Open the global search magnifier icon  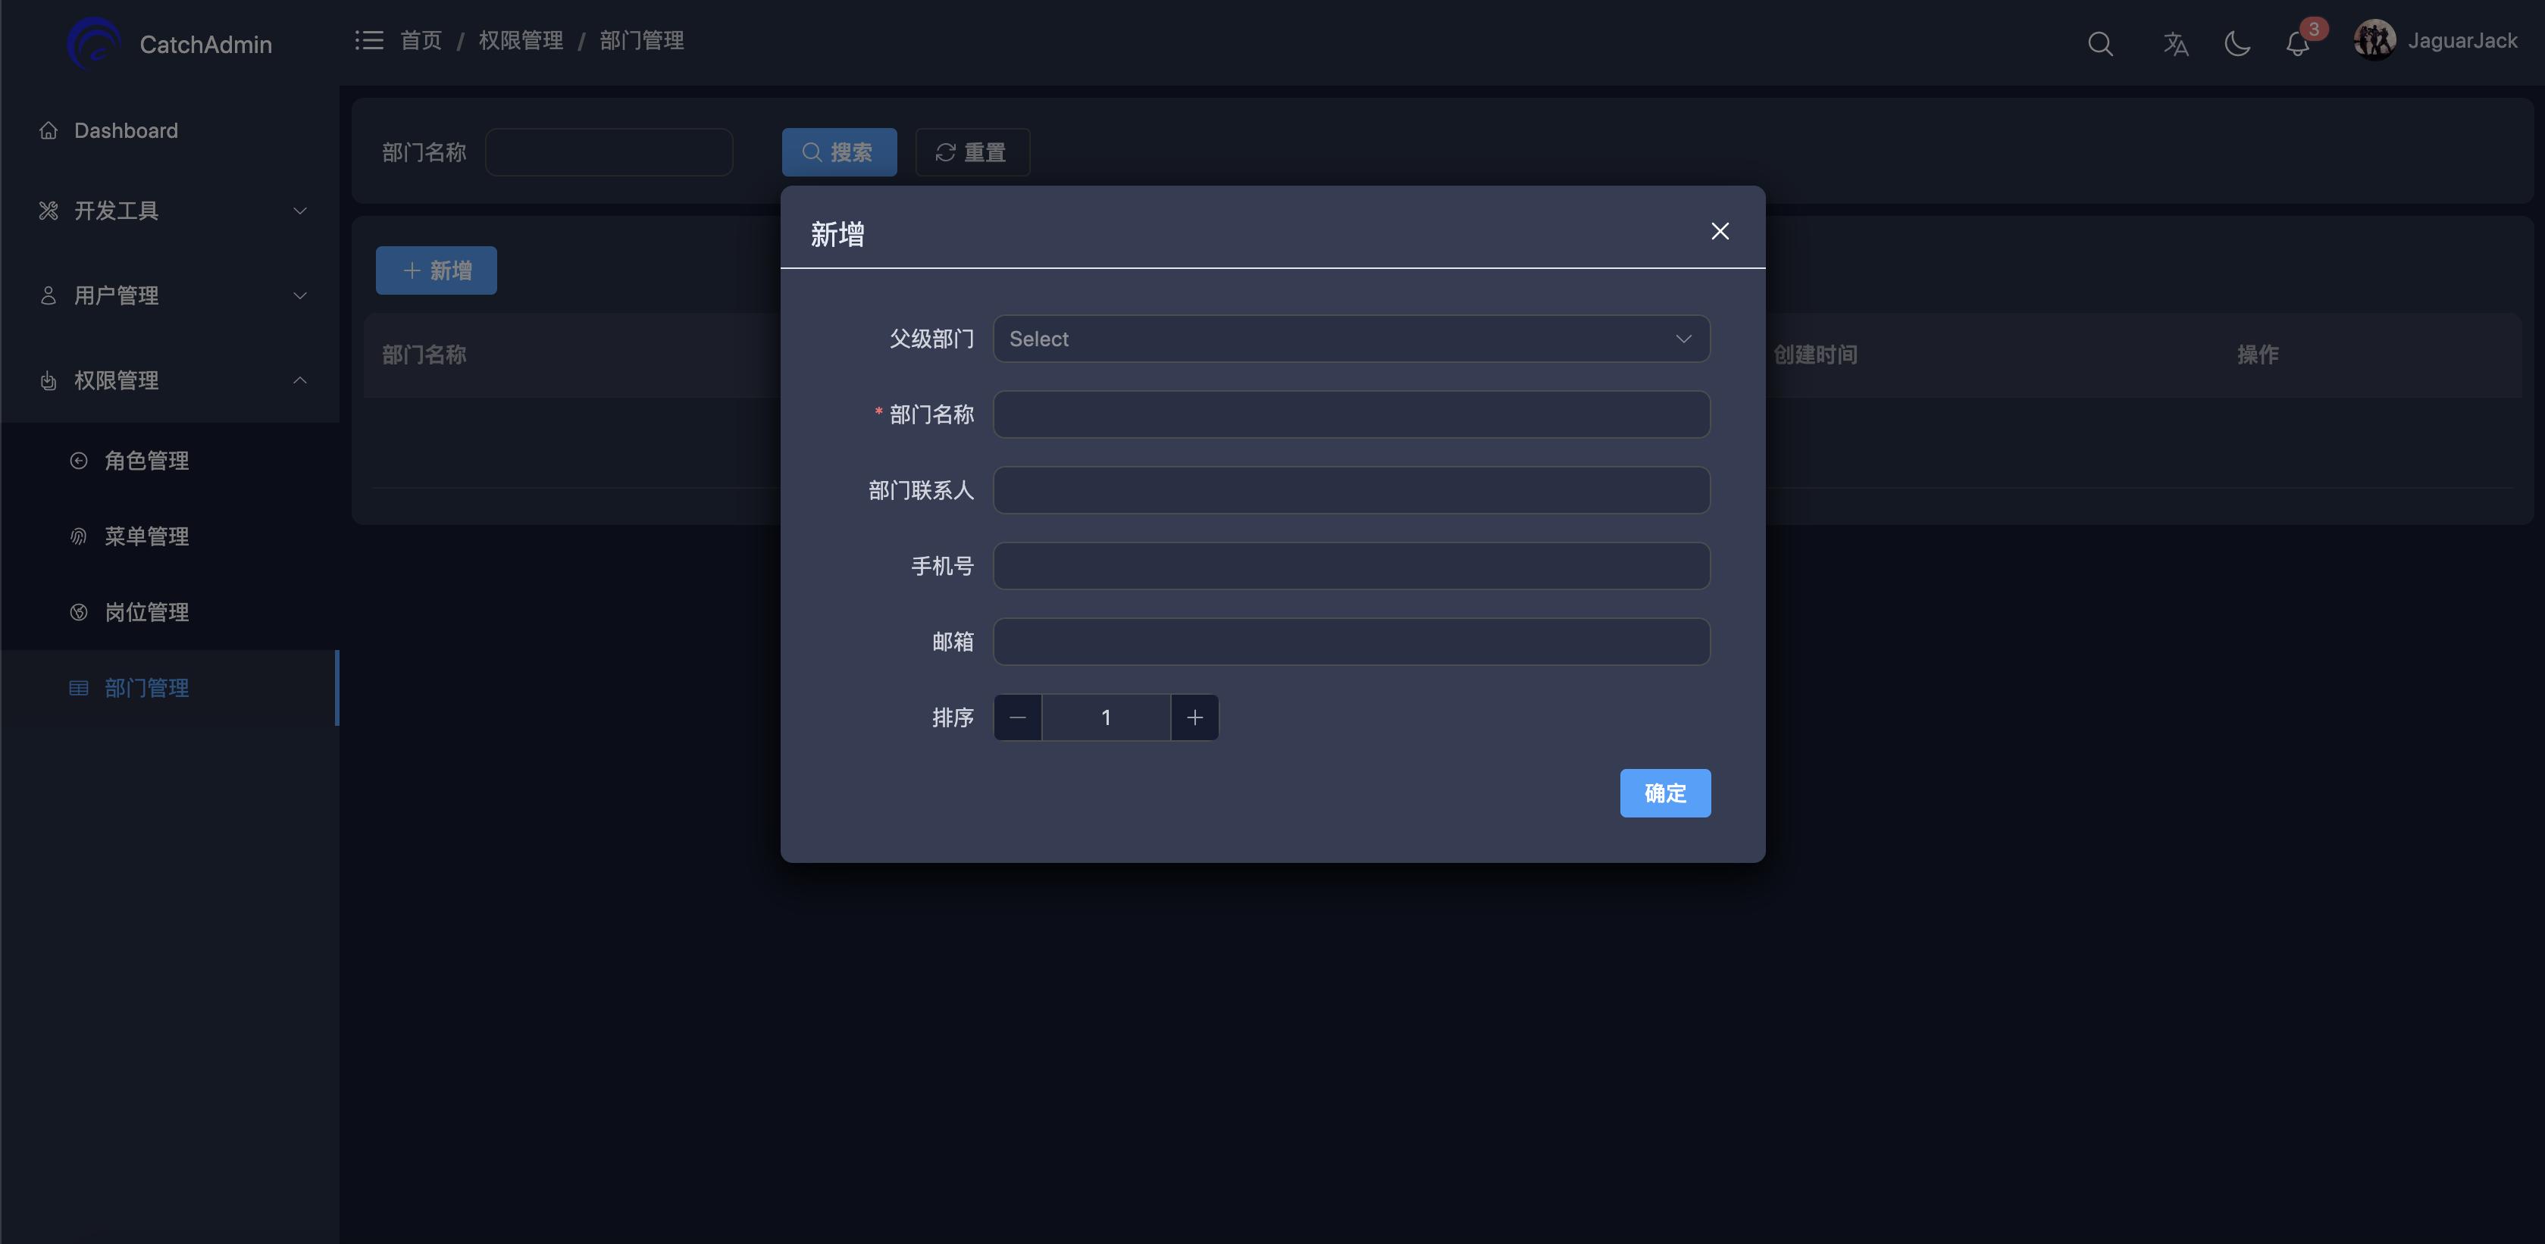2100,43
